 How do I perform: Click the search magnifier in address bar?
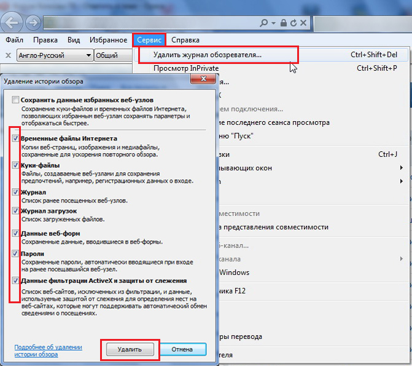point(263,23)
